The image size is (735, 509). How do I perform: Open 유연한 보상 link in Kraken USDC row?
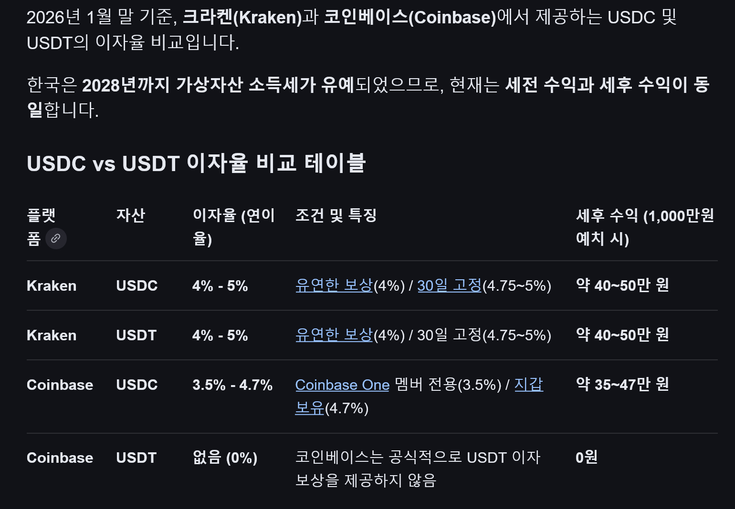(x=334, y=285)
